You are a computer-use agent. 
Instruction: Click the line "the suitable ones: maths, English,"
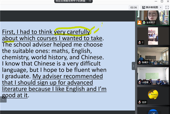pos(47,51)
